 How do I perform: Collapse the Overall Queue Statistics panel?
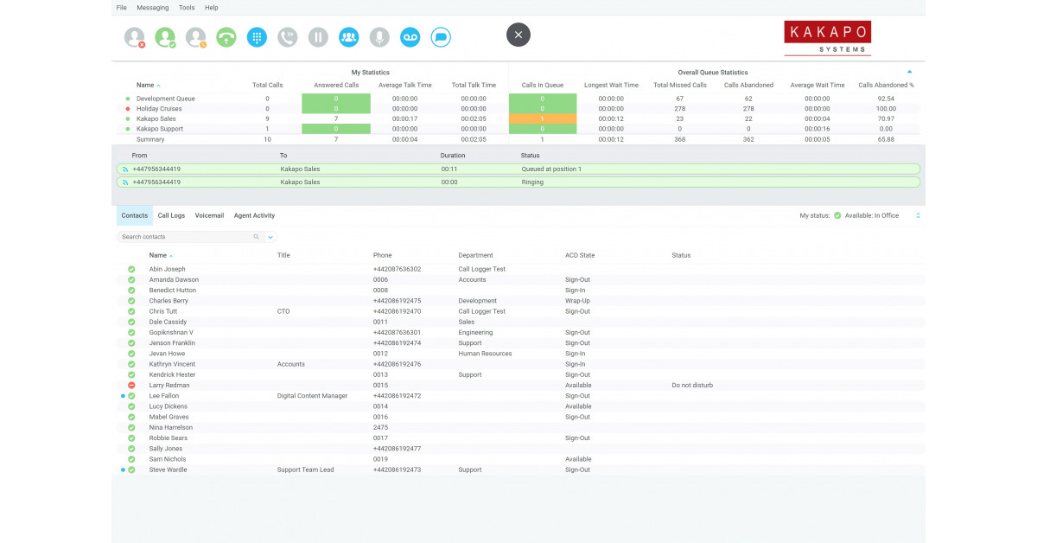908,73
